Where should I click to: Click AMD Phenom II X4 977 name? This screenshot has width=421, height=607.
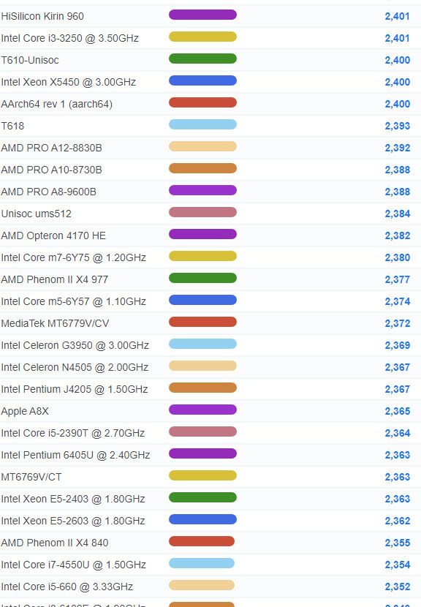click(55, 279)
